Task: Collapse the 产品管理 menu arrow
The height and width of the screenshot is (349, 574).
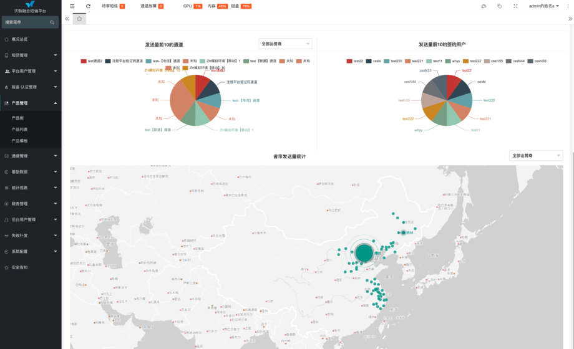Action: (56, 103)
